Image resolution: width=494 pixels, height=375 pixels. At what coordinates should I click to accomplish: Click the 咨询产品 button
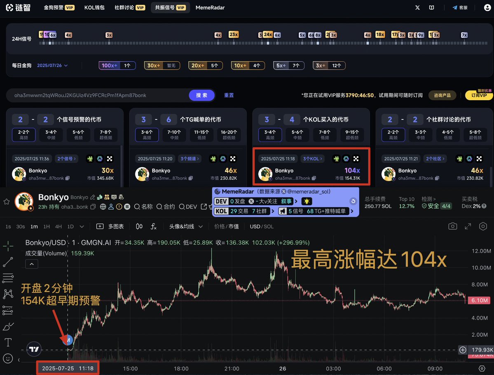pyautogui.click(x=442, y=95)
